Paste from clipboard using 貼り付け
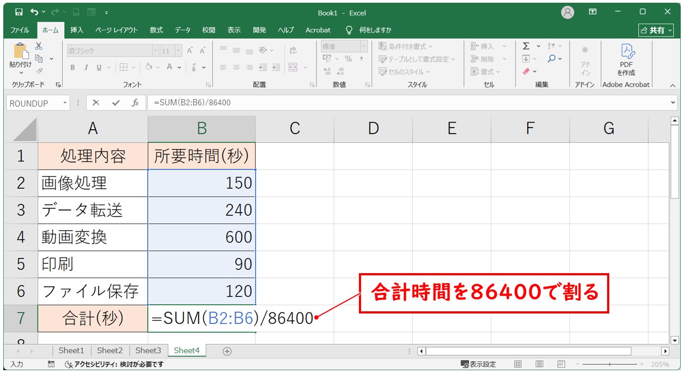Viewport: 684px width, 374px height. pyautogui.click(x=21, y=59)
